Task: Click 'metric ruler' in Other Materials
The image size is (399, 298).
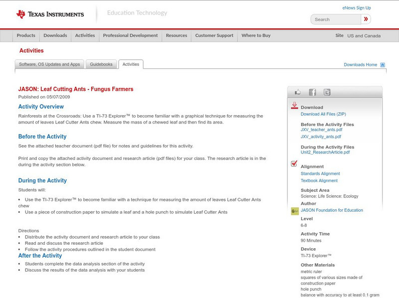Action: 311,272
